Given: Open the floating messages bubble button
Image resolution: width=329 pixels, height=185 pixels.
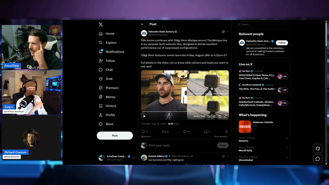Looking at the screenshot, I should click(318, 159).
